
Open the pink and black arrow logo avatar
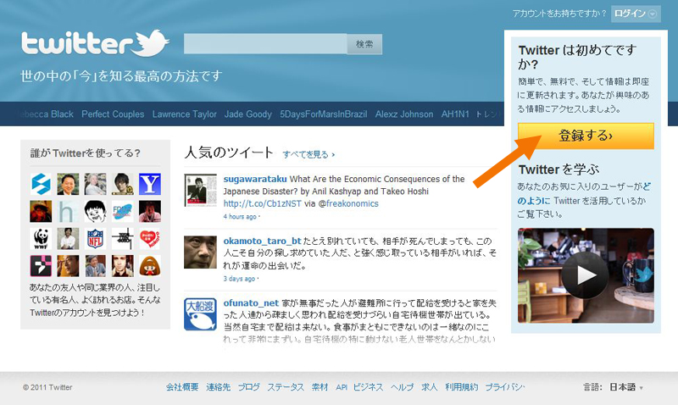click(x=41, y=266)
